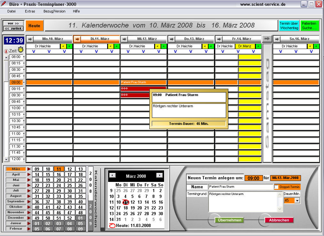Click the red triangle next to Oktober
The image size is (324, 236).
click(29, 207)
